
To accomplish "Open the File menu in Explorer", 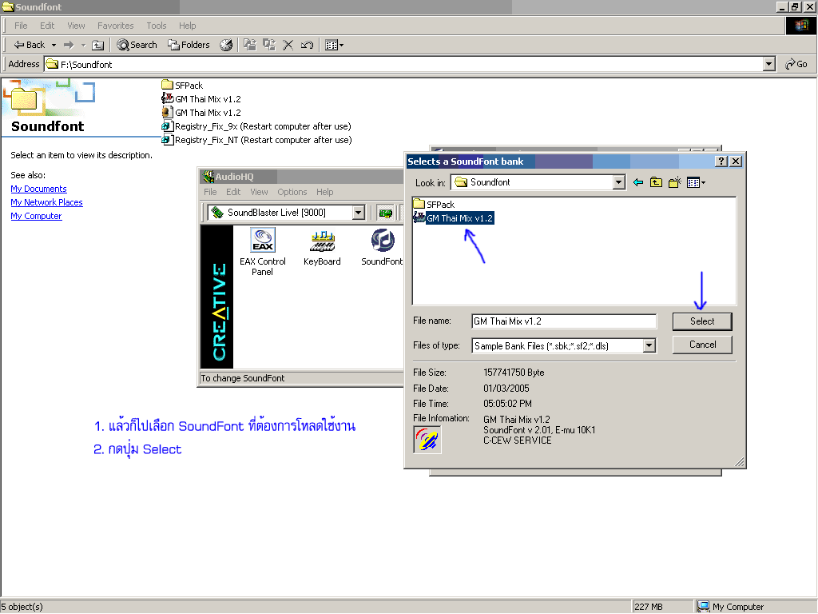I will 21,26.
